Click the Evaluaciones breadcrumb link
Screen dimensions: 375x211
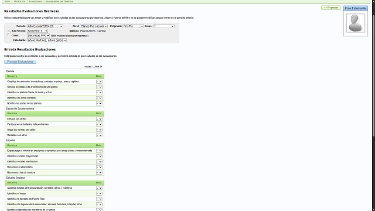35,1
